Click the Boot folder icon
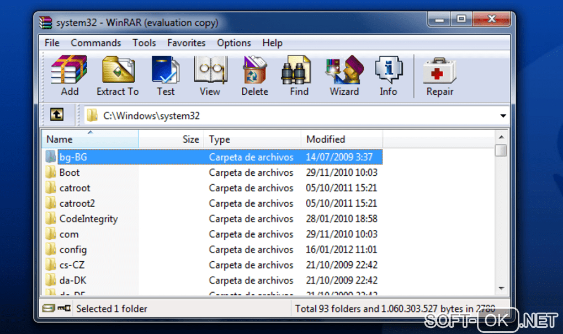The image size is (563, 334). [51, 172]
